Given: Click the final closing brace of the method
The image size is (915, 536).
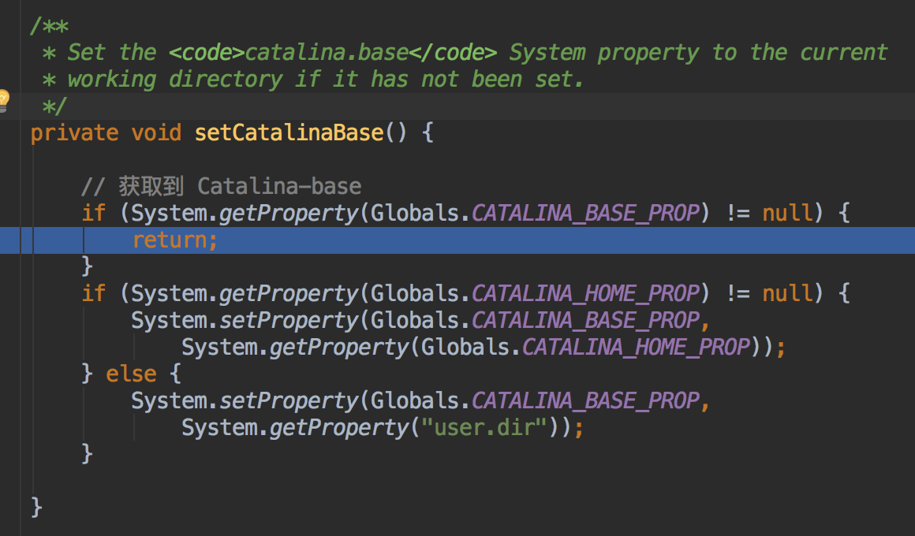Looking at the screenshot, I should click(36, 508).
